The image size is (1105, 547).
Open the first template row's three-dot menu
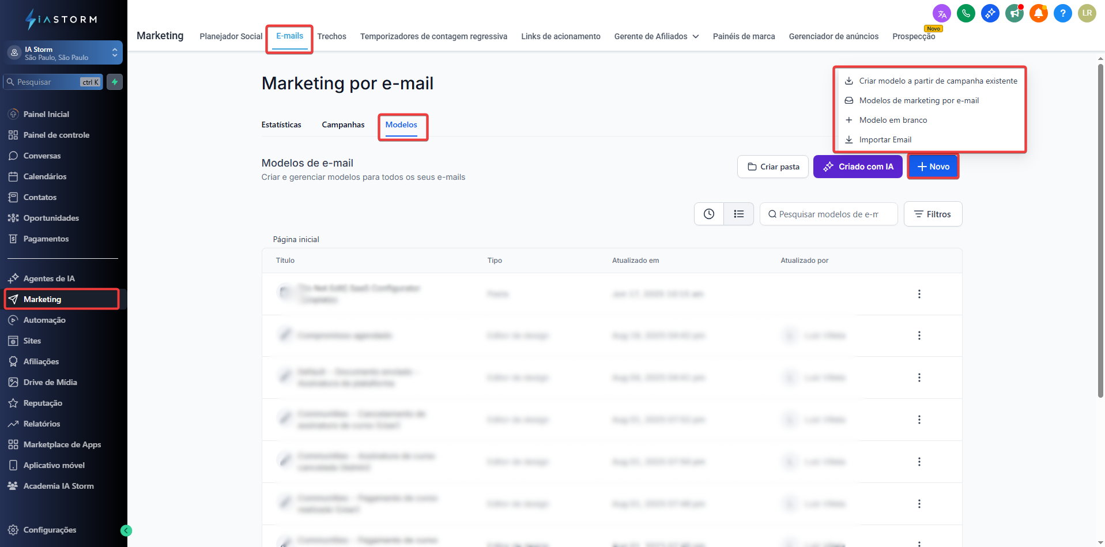[x=919, y=294]
